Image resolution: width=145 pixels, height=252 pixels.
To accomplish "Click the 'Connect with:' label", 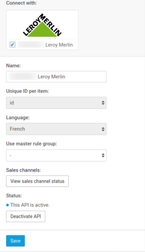I will 21,3.
